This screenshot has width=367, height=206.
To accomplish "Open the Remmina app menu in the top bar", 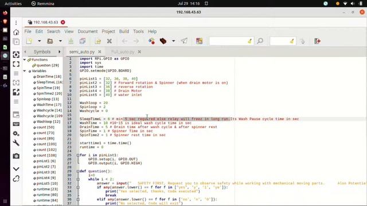I will 43,3.
